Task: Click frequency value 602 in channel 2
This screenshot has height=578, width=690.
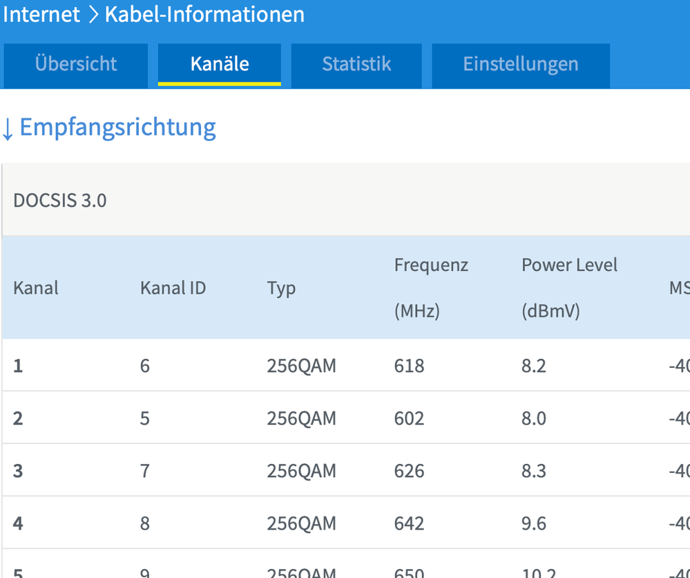Action: coord(409,418)
